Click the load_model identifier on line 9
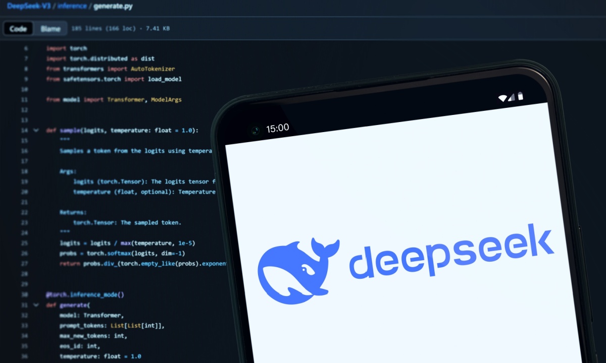The width and height of the screenshot is (606, 363). pos(165,79)
